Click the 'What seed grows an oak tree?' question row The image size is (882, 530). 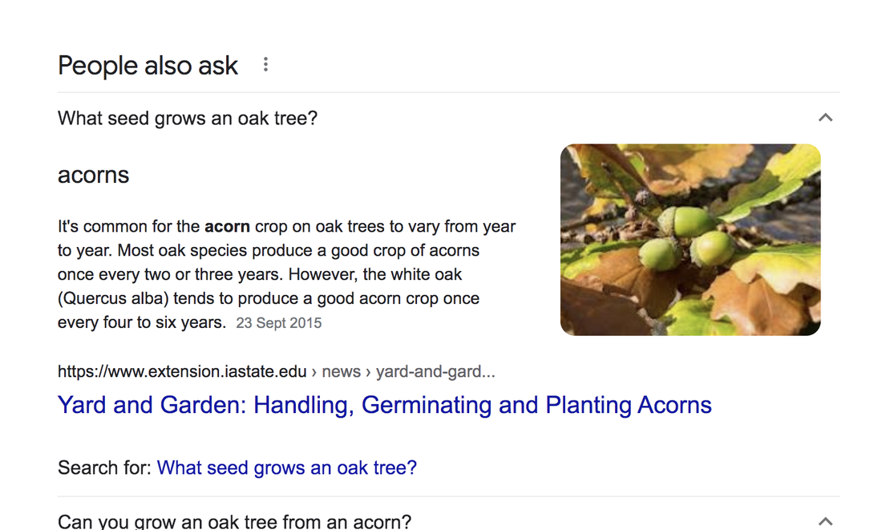tap(448, 118)
